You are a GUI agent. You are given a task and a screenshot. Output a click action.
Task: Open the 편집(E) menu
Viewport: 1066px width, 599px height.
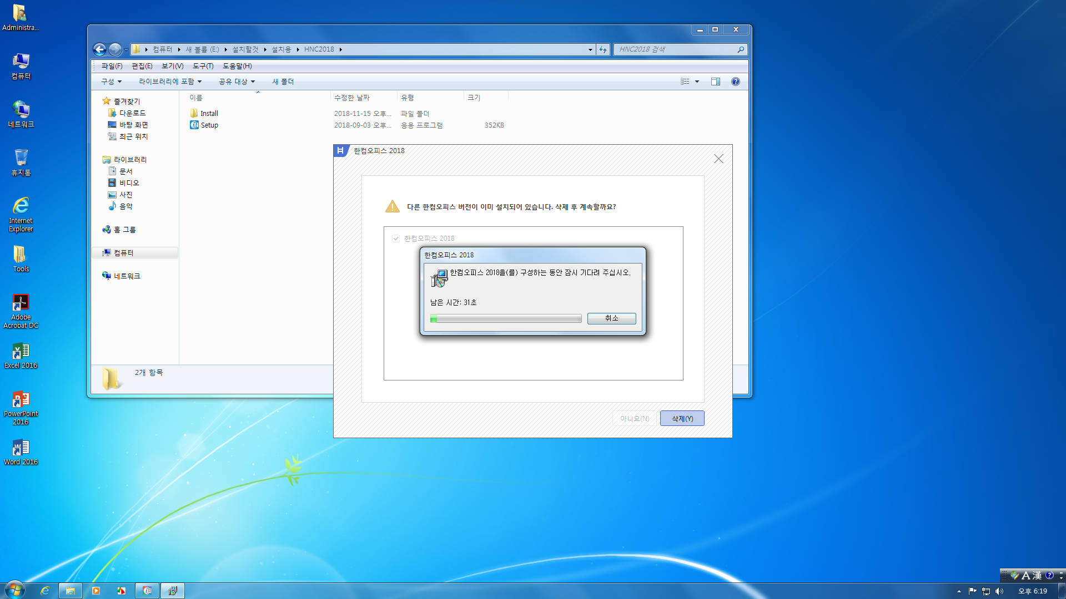(x=142, y=66)
